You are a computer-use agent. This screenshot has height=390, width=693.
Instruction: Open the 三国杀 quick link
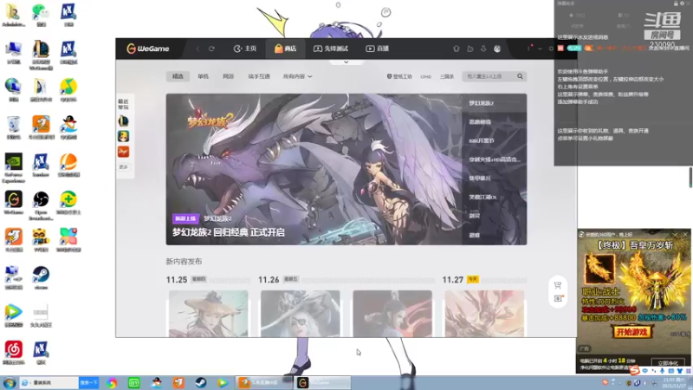447,76
